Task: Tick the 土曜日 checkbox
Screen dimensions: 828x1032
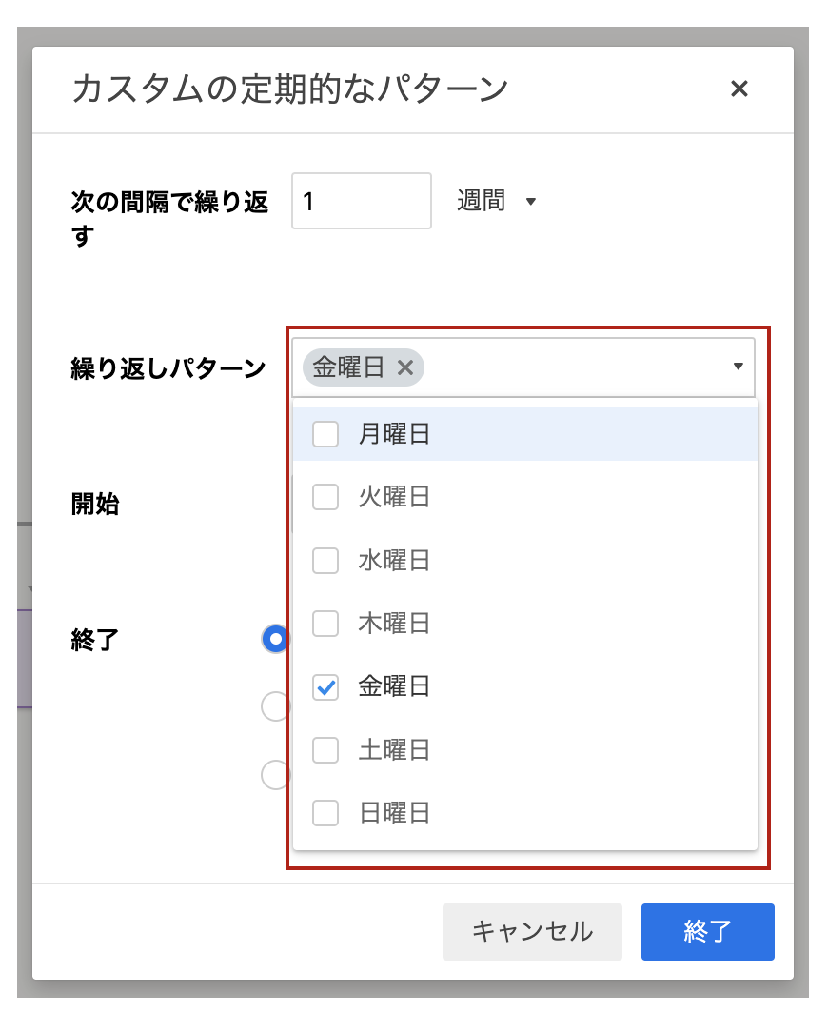Action: click(325, 750)
